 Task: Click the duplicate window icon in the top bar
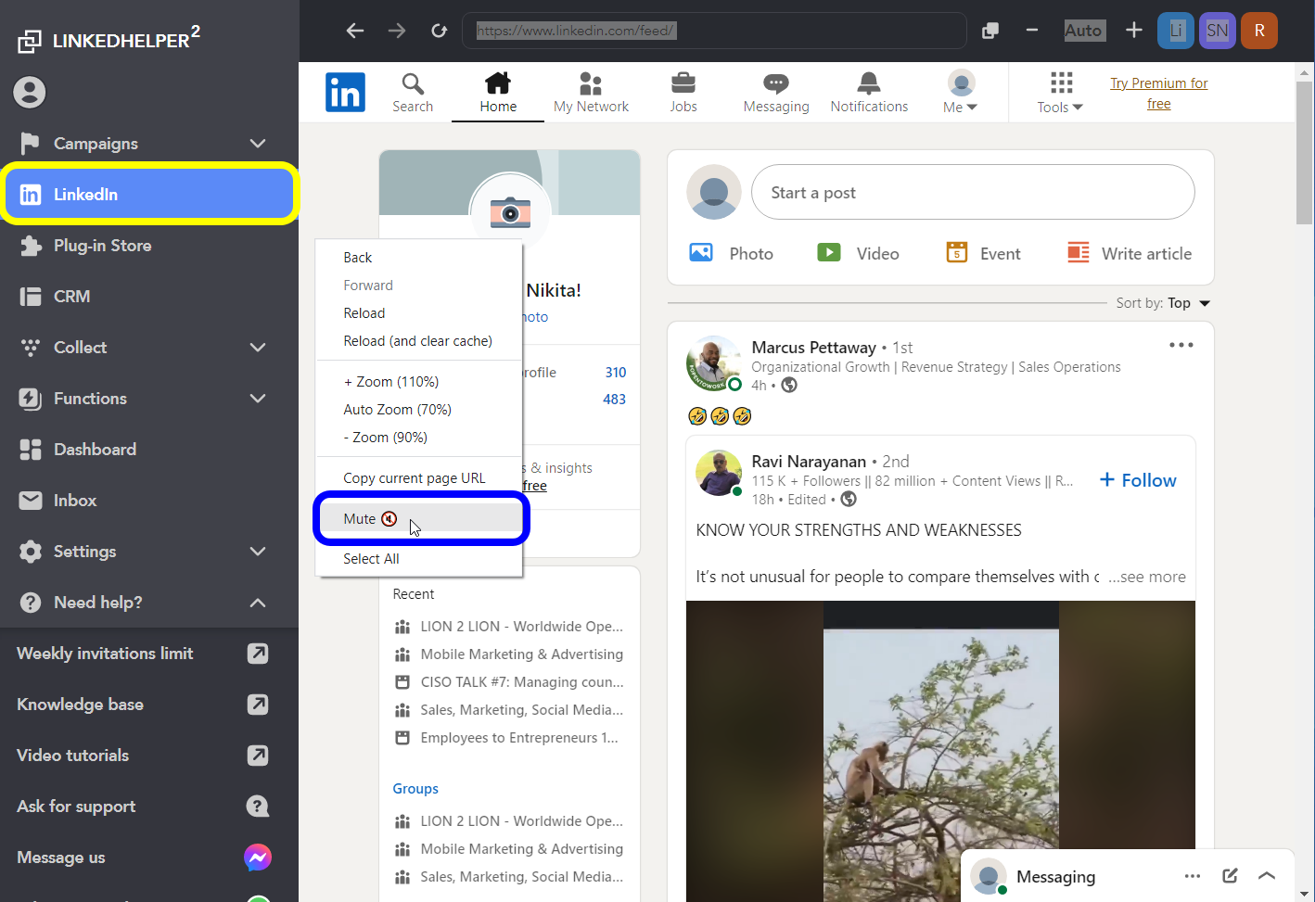(990, 31)
